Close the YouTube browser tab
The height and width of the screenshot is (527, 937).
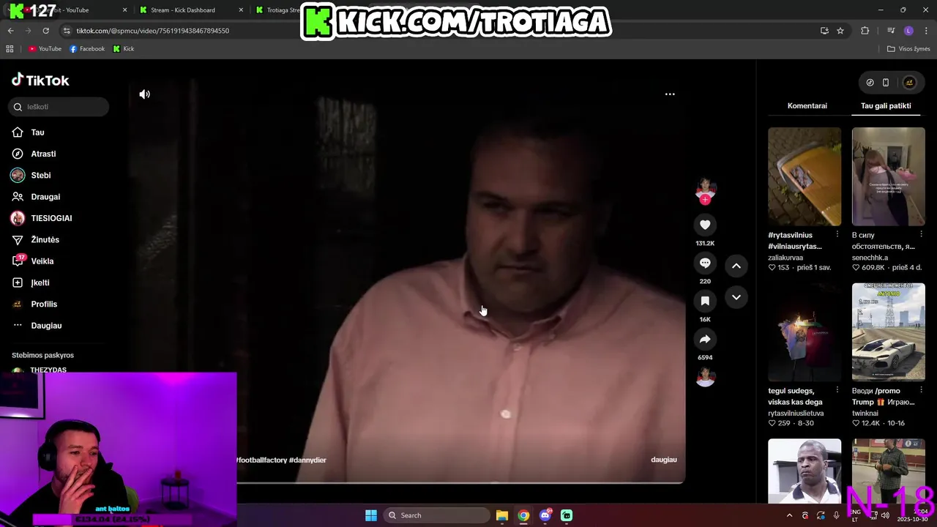124,10
